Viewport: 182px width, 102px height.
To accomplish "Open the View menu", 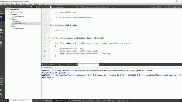I will tap(8, 4).
